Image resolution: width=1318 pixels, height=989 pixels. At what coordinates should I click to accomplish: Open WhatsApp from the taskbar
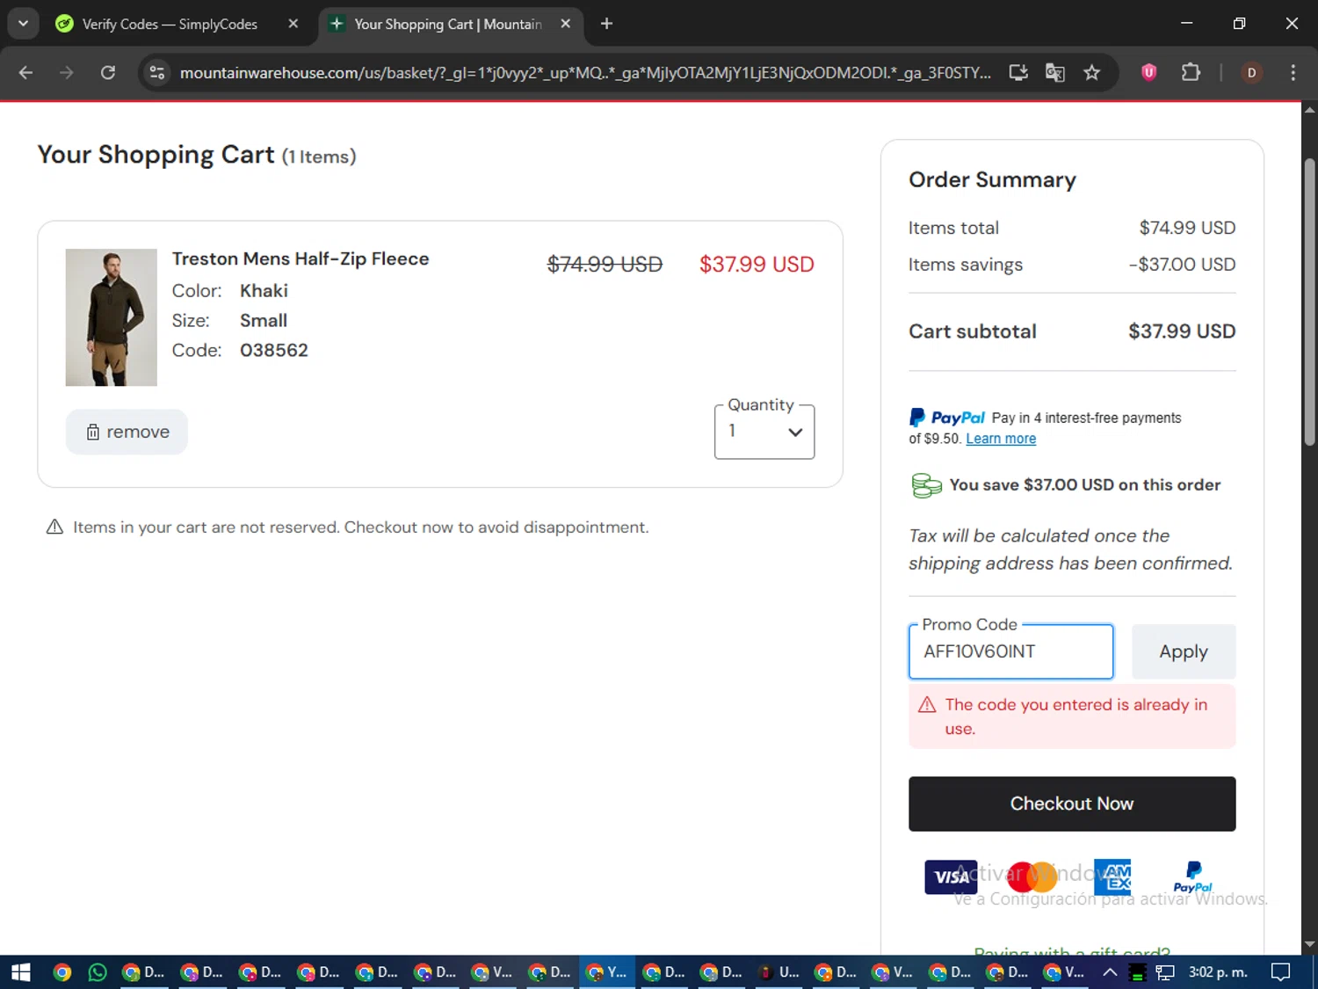98,971
